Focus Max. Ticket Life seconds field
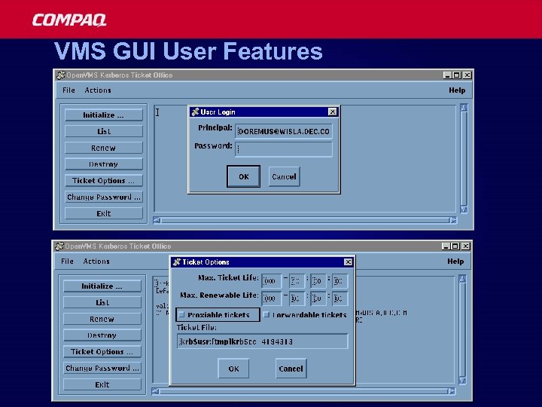The width and height of the screenshot is (542, 407). [x=340, y=281]
